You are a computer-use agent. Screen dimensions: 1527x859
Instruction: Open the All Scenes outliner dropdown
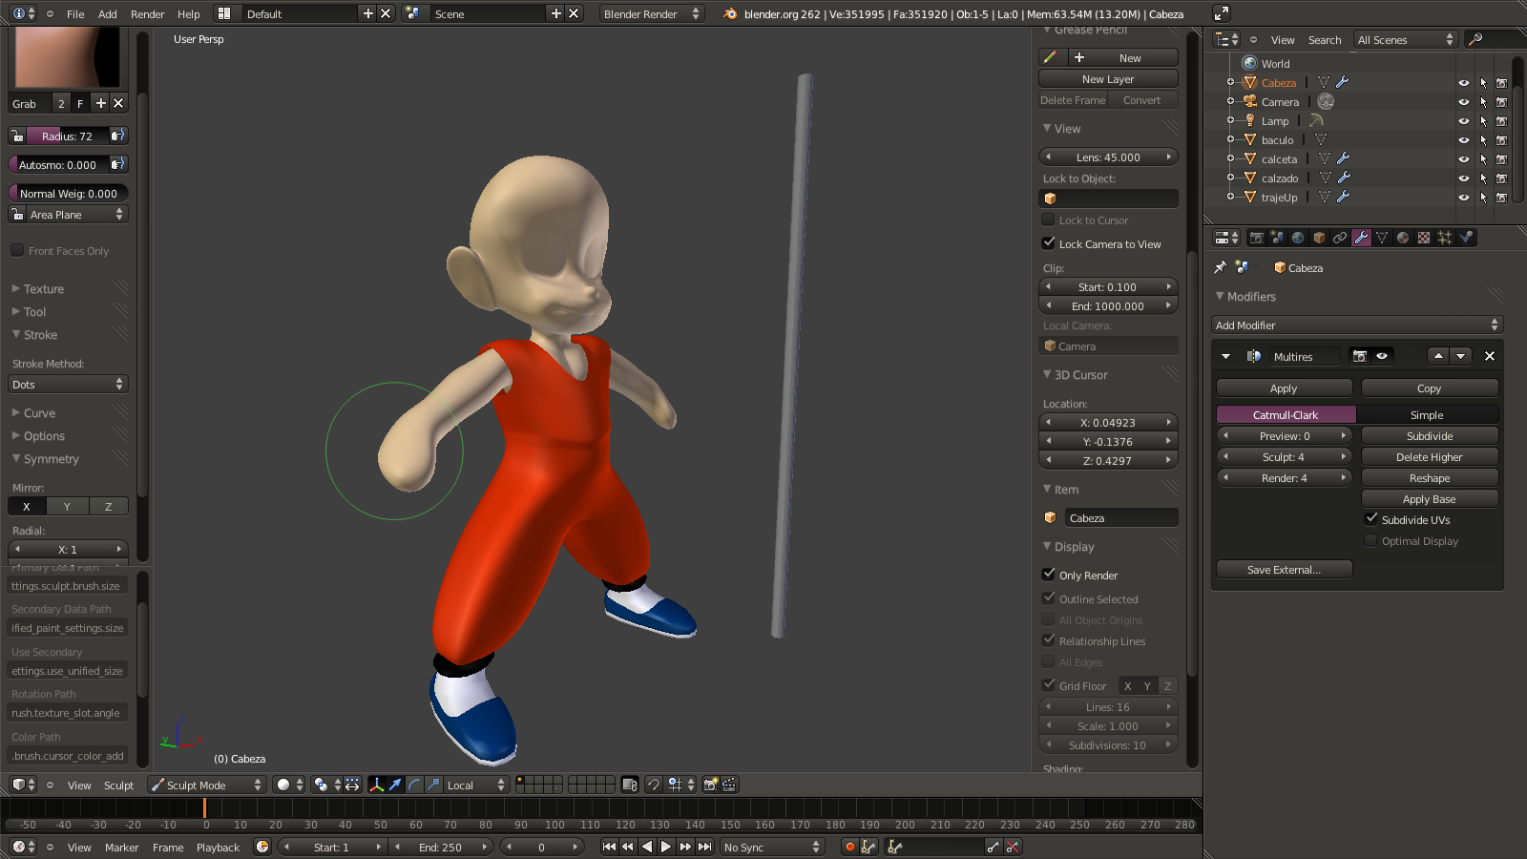pos(1406,39)
